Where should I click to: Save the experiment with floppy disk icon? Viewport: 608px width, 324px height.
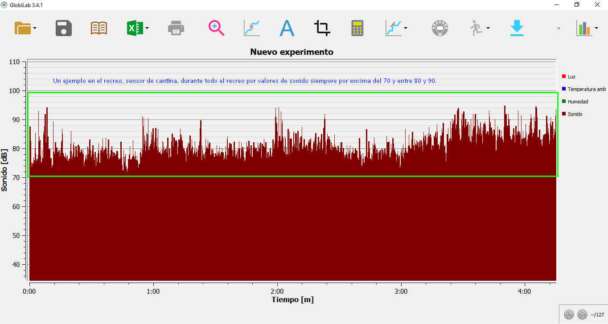(64, 28)
